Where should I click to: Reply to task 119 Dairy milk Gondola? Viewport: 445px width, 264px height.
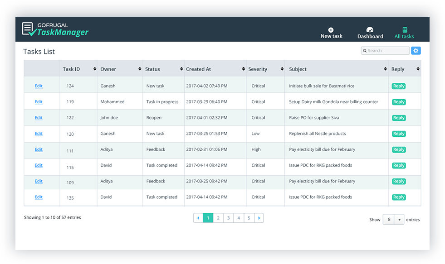[x=399, y=102]
